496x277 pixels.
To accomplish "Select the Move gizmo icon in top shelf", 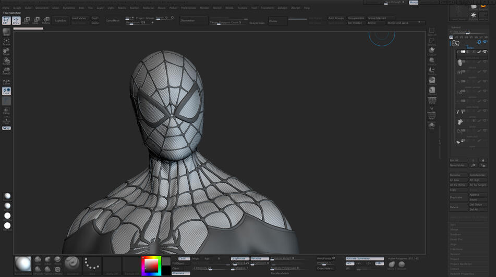I will (x=26, y=20).
